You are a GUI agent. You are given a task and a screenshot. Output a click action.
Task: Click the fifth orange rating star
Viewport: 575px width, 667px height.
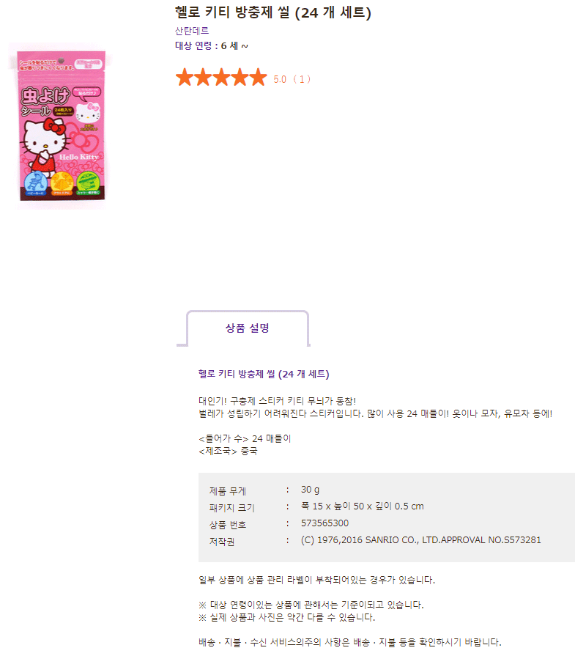pos(258,78)
